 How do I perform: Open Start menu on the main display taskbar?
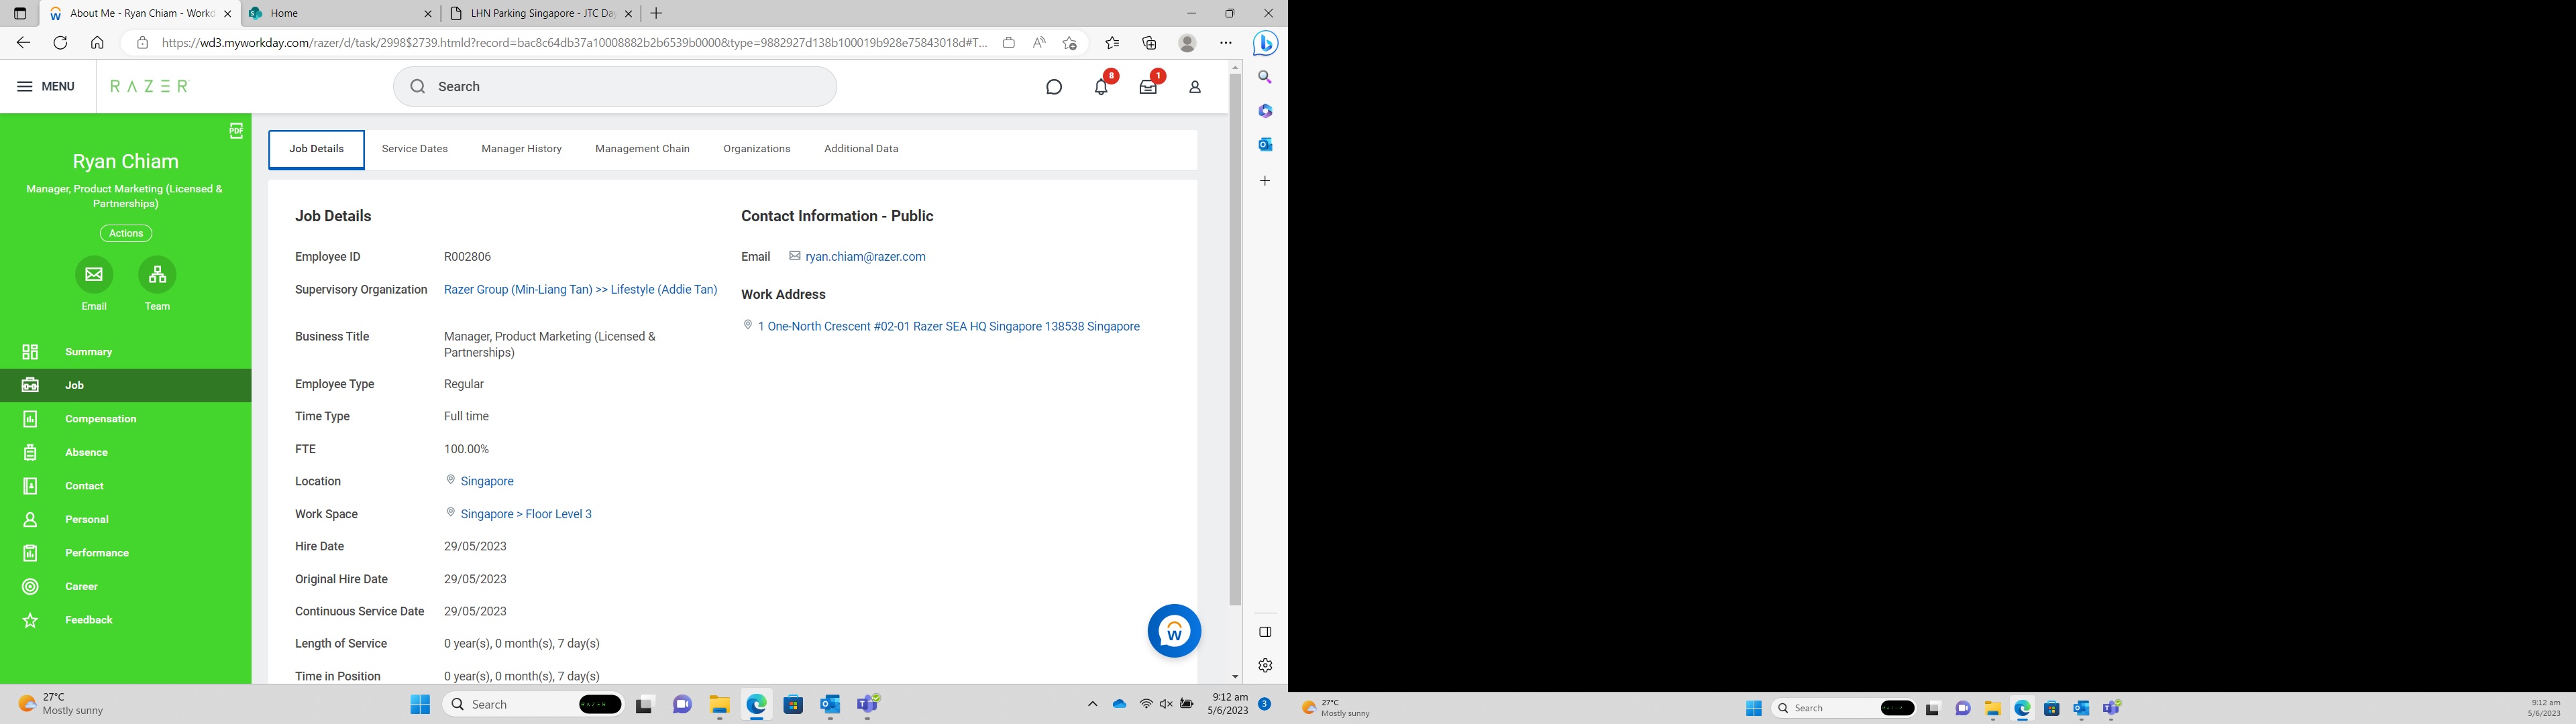pyautogui.click(x=420, y=705)
